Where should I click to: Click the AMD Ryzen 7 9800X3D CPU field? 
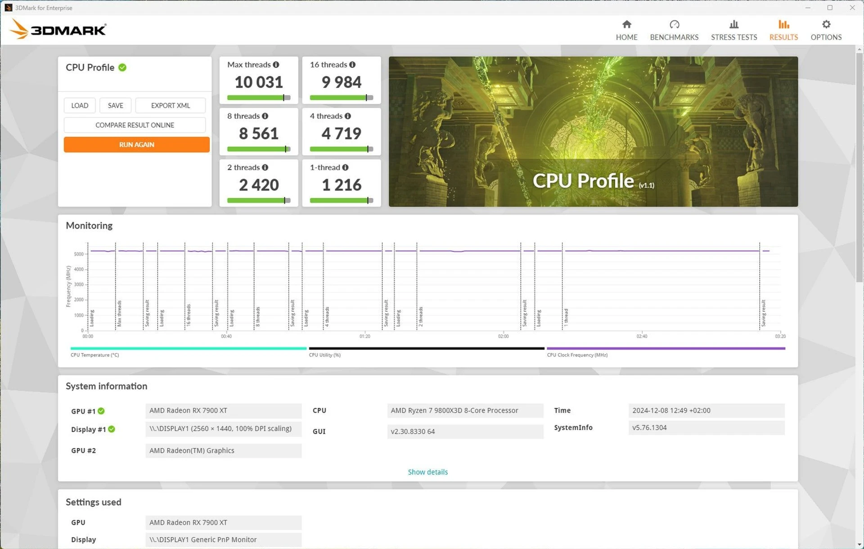tap(465, 411)
